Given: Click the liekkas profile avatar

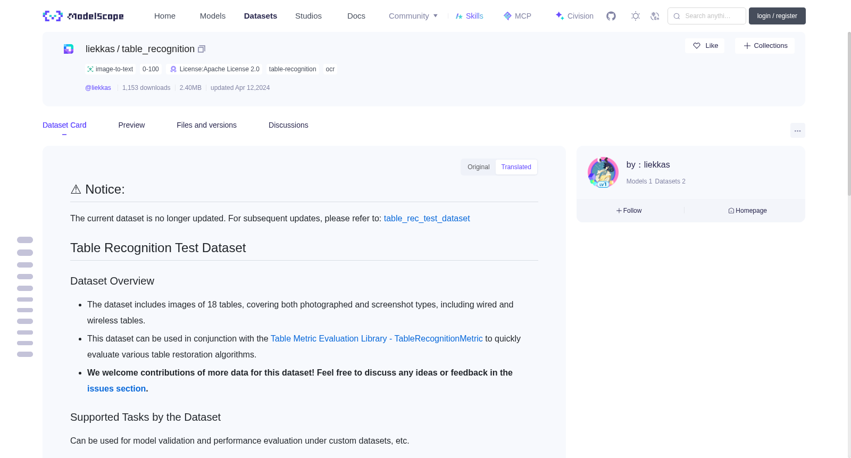Looking at the screenshot, I should coord(603,172).
